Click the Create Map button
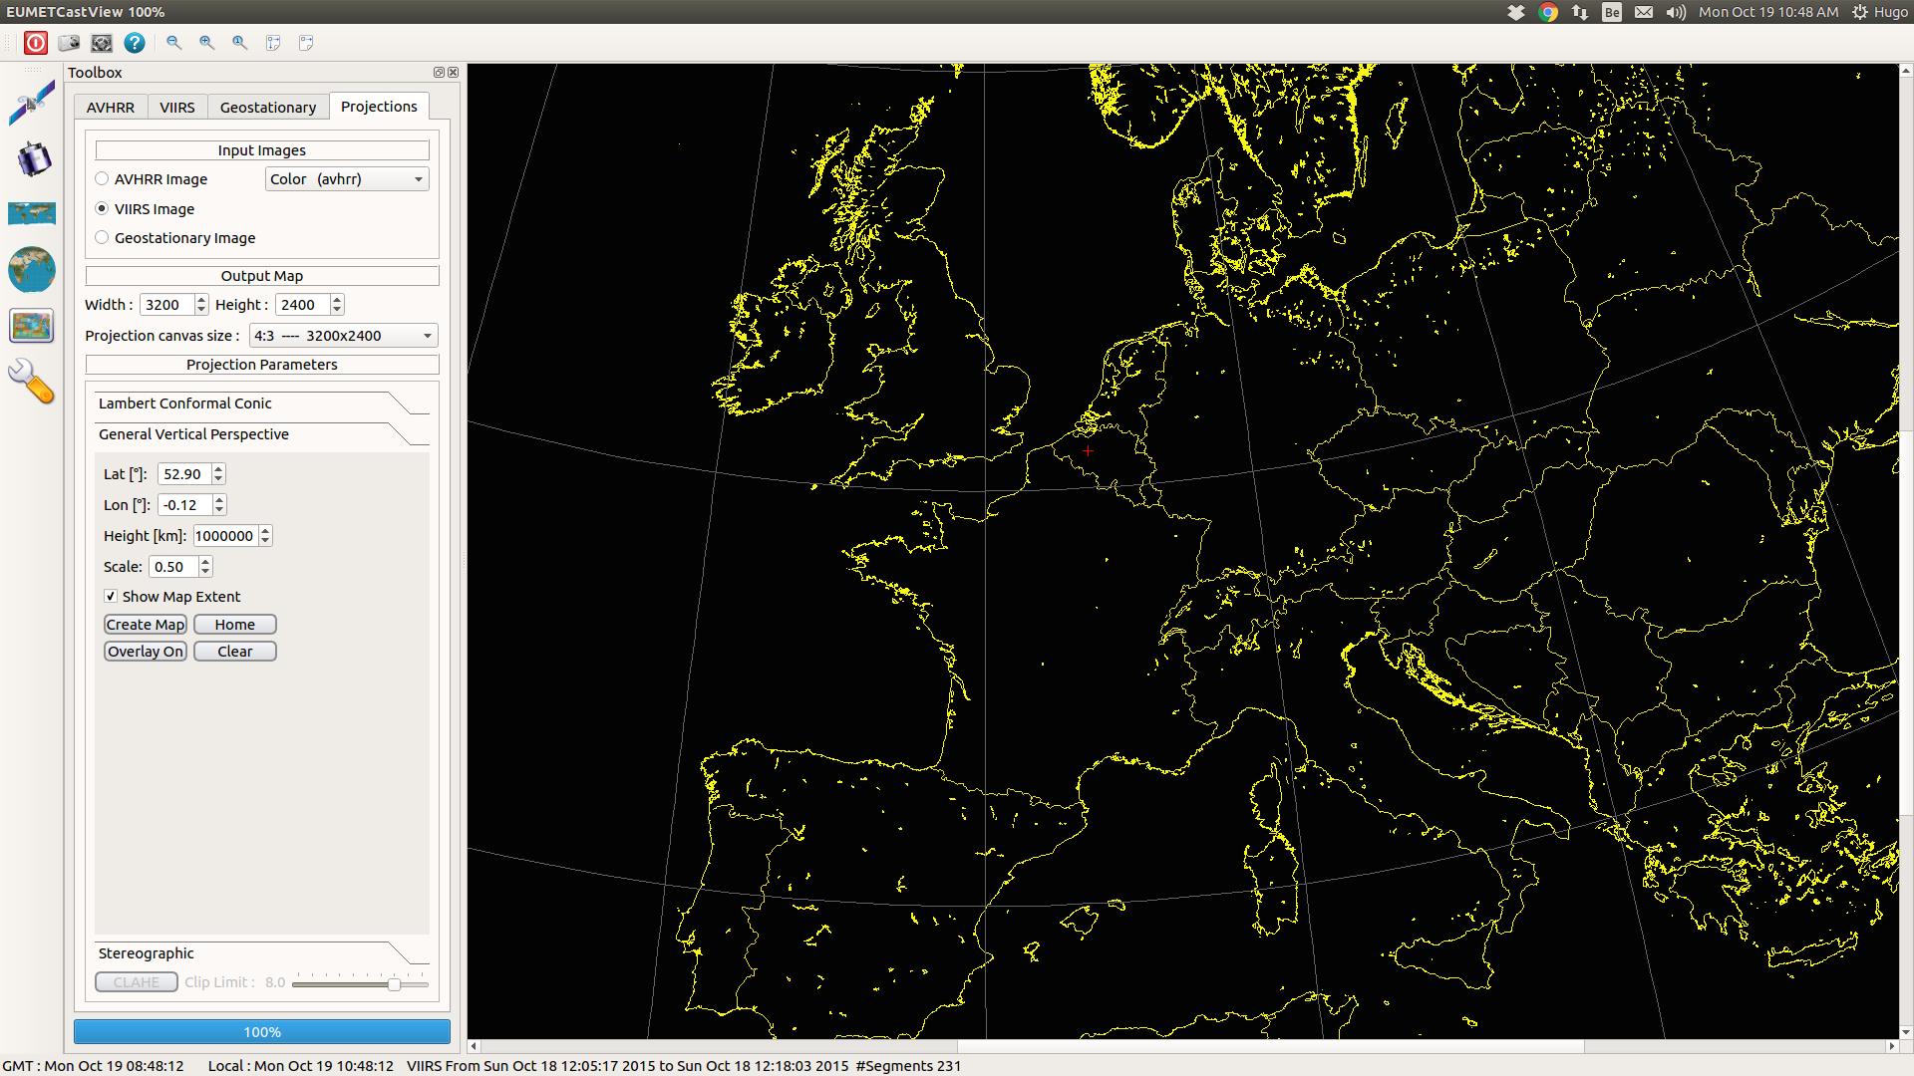Image resolution: width=1914 pixels, height=1076 pixels. [x=146, y=625]
